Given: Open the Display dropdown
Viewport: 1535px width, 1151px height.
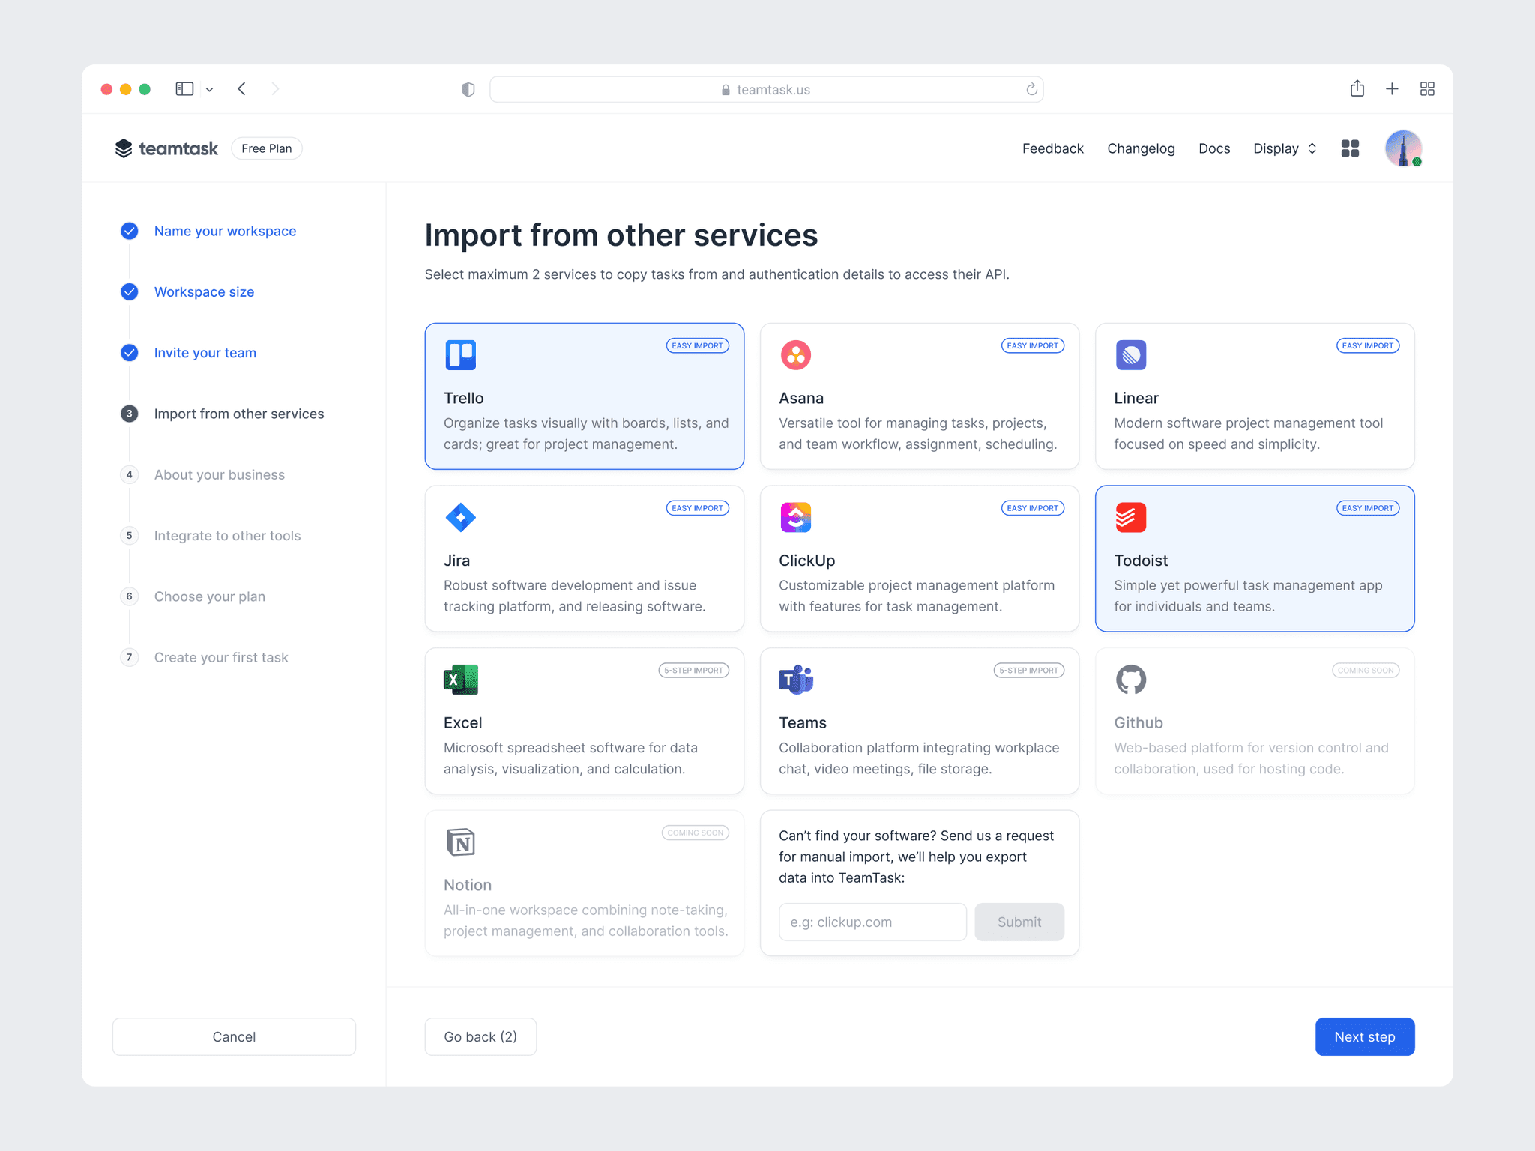Looking at the screenshot, I should 1284,148.
